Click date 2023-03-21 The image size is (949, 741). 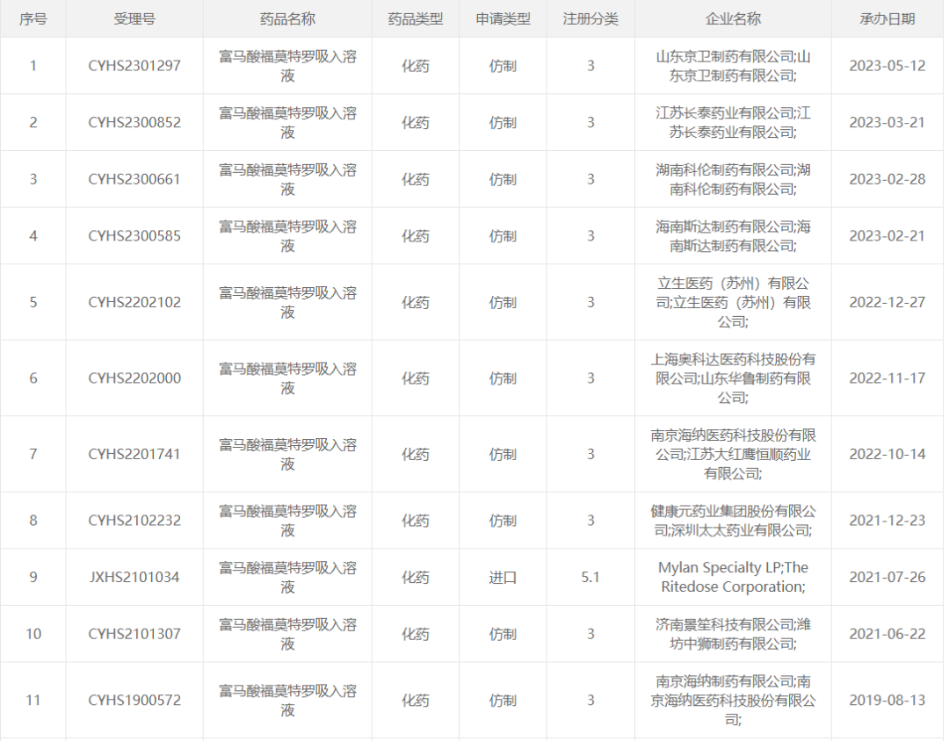887,123
